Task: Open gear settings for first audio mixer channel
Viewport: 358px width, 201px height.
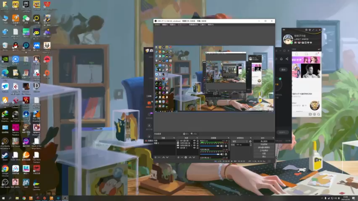Action: (226, 146)
